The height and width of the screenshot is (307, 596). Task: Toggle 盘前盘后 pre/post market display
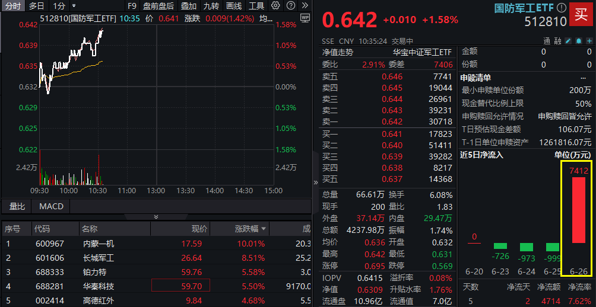(x=158, y=6)
